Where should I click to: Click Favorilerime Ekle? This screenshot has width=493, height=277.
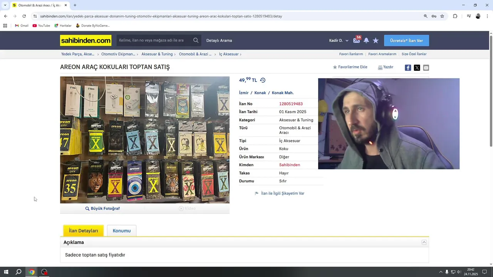[x=350, y=67]
